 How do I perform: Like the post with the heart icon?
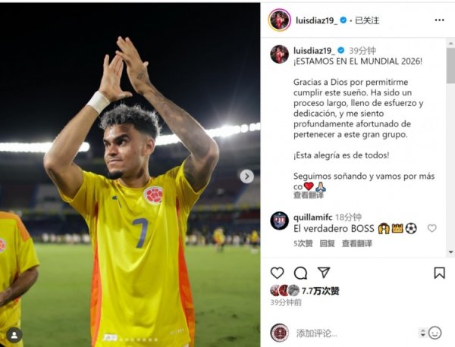(x=277, y=273)
